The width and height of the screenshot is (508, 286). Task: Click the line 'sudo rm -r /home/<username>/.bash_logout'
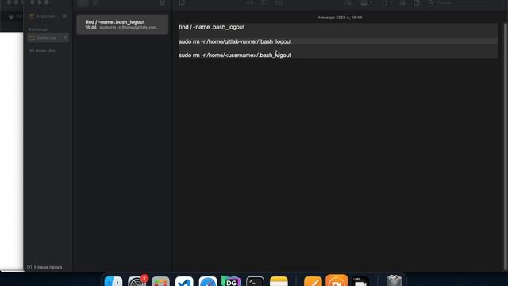coord(235,56)
